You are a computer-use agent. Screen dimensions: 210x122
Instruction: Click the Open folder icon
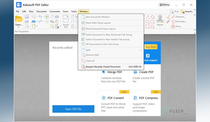pyautogui.click(x=19, y=19)
